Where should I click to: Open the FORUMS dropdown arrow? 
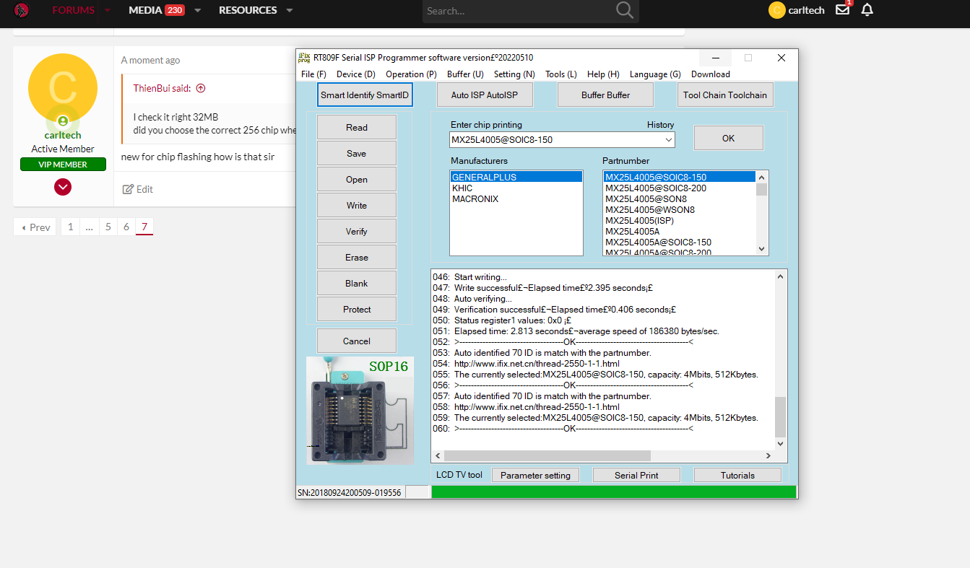108,10
